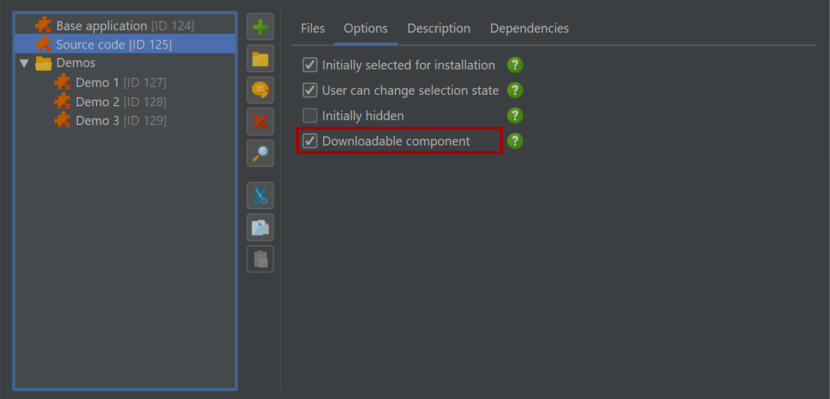Go to the Dependencies tab

coord(529,28)
